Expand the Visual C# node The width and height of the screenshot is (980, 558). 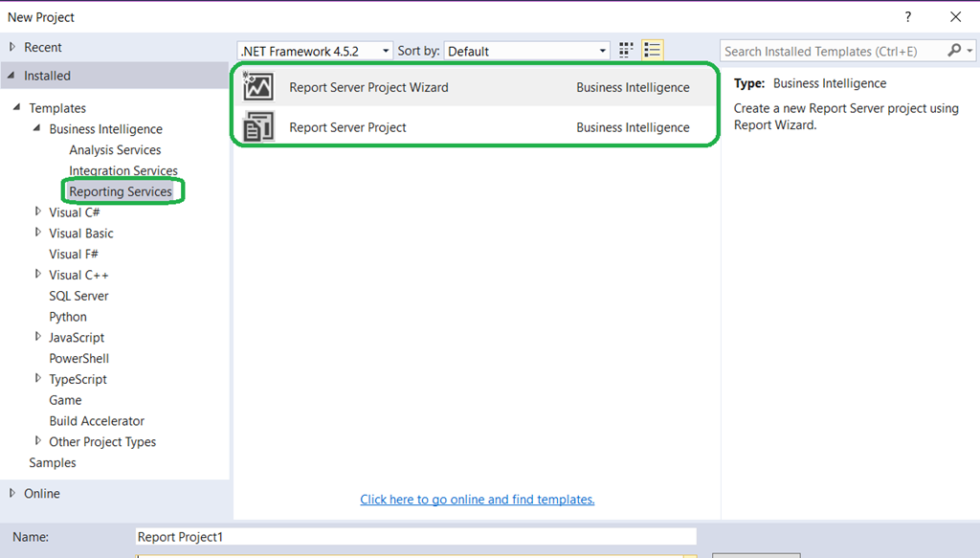[x=38, y=212]
